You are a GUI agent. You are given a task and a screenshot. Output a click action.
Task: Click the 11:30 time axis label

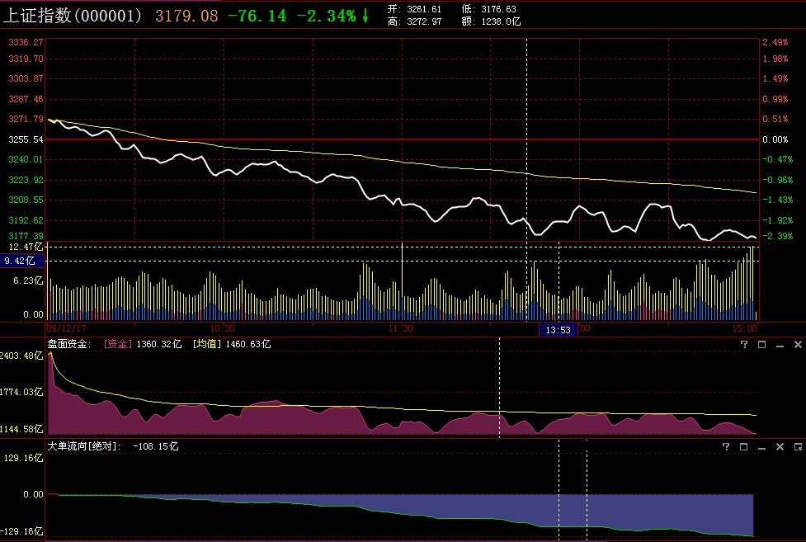pos(400,328)
